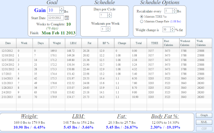The width and height of the screenshot is (214, 133).
Task: Sort by the Week column header
Action: [24, 43]
